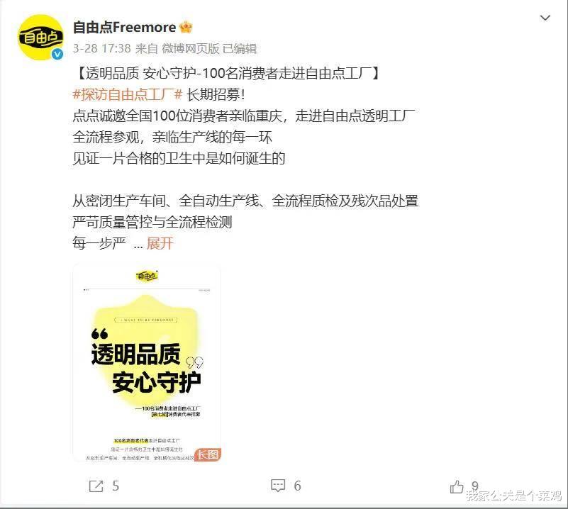Click the 微博网页版 source link
568x509 pixels.
point(190,48)
